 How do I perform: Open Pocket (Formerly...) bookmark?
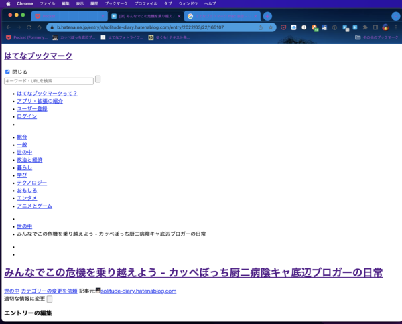click(27, 37)
